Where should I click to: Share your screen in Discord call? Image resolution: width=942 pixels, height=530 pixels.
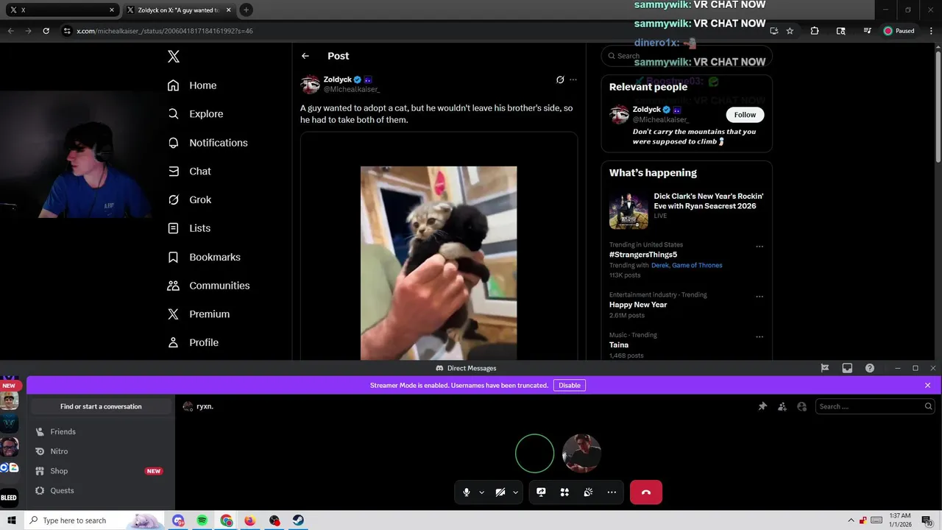pyautogui.click(x=541, y=492)
